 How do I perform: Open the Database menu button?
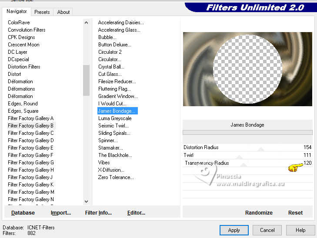(x=23, y=212)
